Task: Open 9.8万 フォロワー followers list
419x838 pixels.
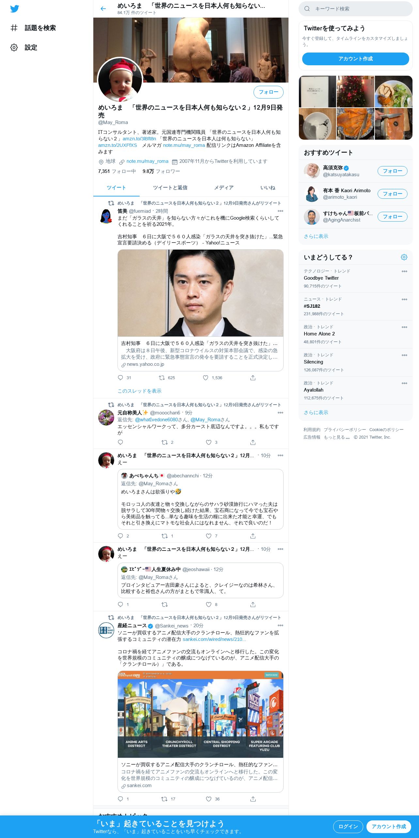Action: click(x=161, y=171)
